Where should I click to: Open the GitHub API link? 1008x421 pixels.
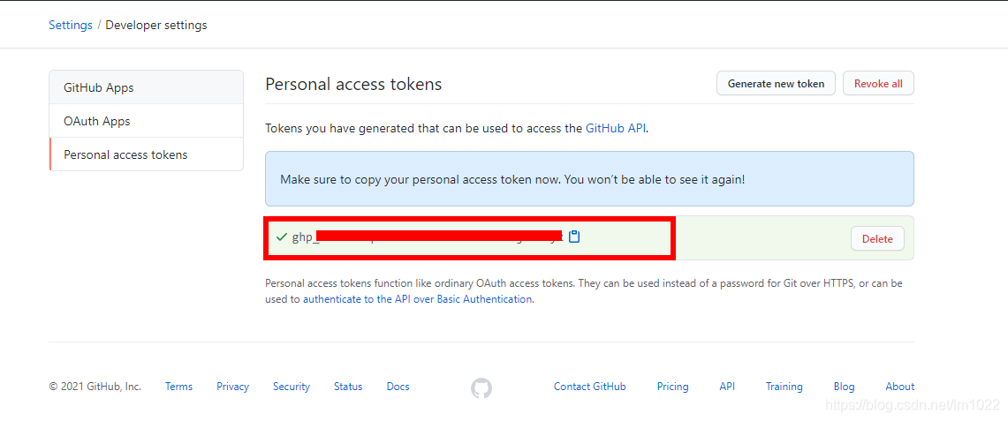(x=616, y=128)
